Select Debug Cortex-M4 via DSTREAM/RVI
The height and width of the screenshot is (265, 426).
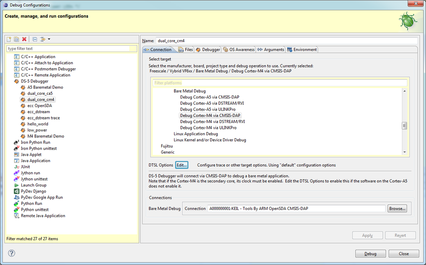tap(212, 122)
